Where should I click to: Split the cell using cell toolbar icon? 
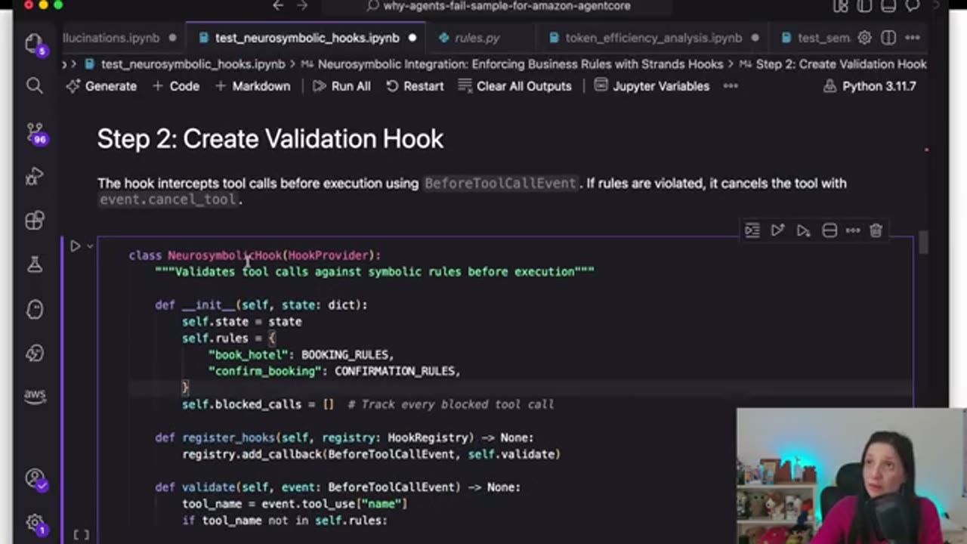[829, 230]
